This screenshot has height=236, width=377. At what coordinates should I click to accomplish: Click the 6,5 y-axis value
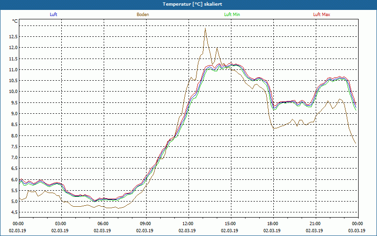click(14, 169)
